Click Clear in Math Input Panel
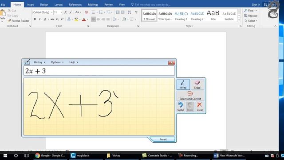This screenshot has width=284, height=160. coord(200,107)
